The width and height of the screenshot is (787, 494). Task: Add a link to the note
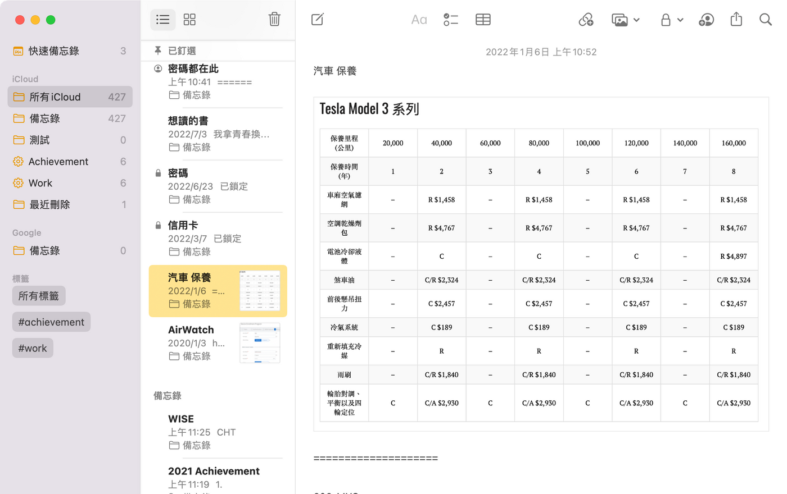pyautogui.click(x=586, y=20)
